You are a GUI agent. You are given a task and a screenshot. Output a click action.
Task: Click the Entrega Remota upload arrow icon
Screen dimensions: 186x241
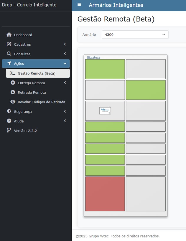[x=13, y=83]
